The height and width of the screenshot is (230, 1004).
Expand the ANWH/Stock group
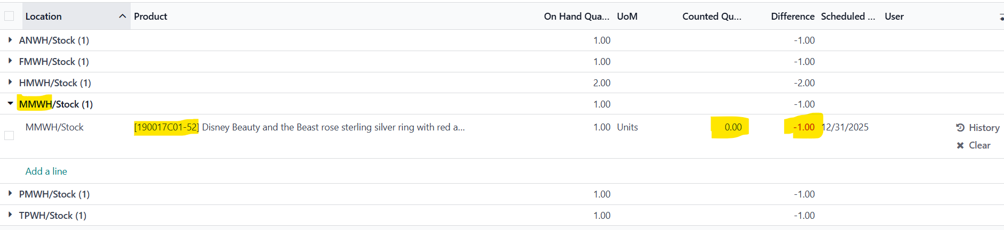[x=10, y=40]
